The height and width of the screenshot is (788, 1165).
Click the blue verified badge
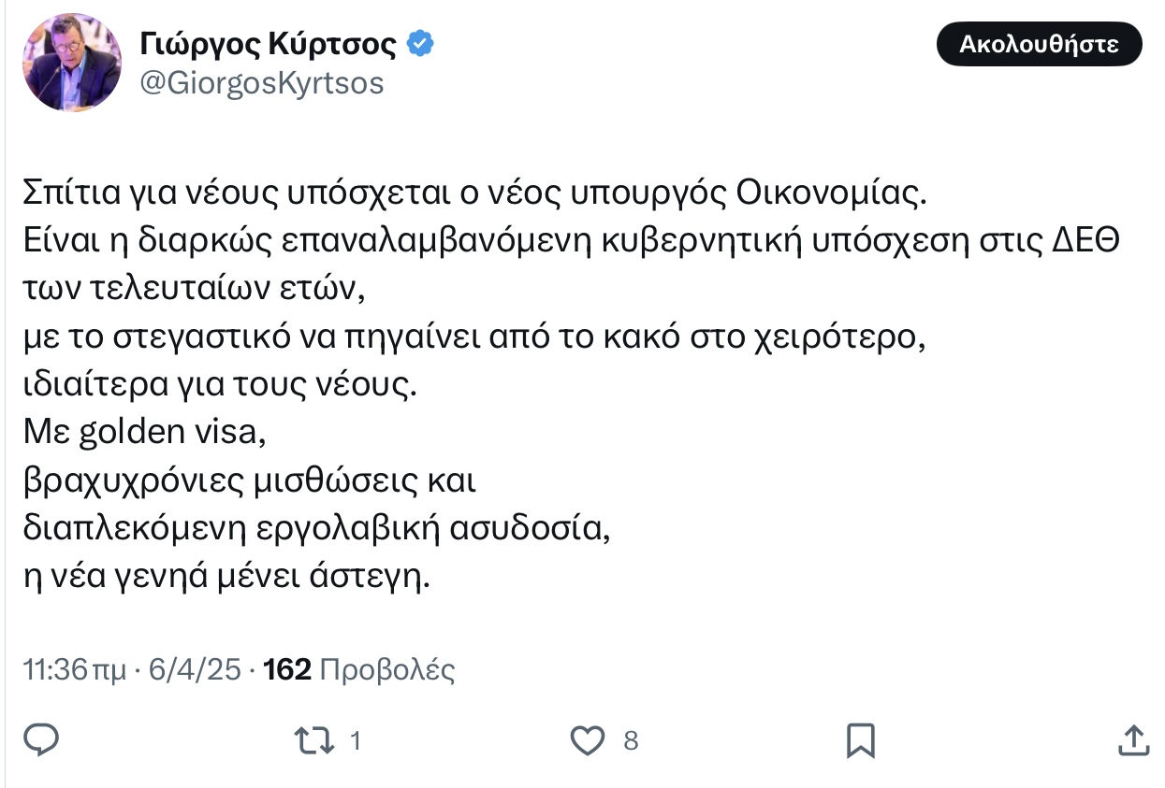419,43
